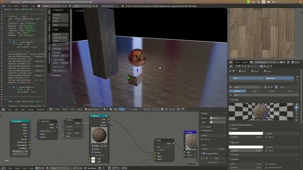This screenshot has height=170, width=303.
Task: Click the scene browse icon in the info header
Action: pyautogui.click(x=70, y=6)
